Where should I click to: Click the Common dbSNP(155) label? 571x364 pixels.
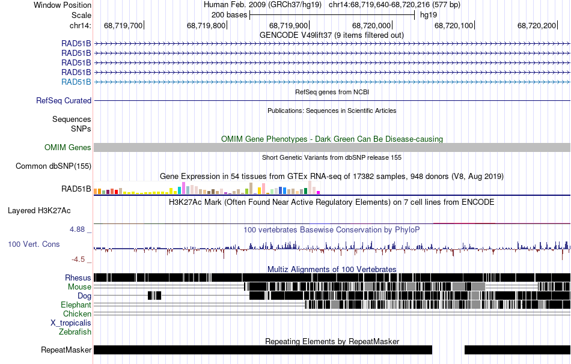(x=53, y=166)
